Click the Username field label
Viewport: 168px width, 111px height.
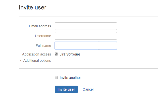coord(43,36)
